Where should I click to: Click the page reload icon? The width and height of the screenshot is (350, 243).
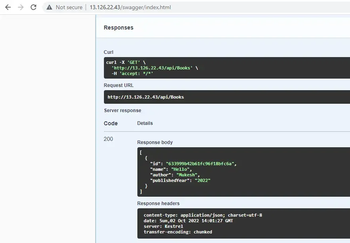[33, 7]
